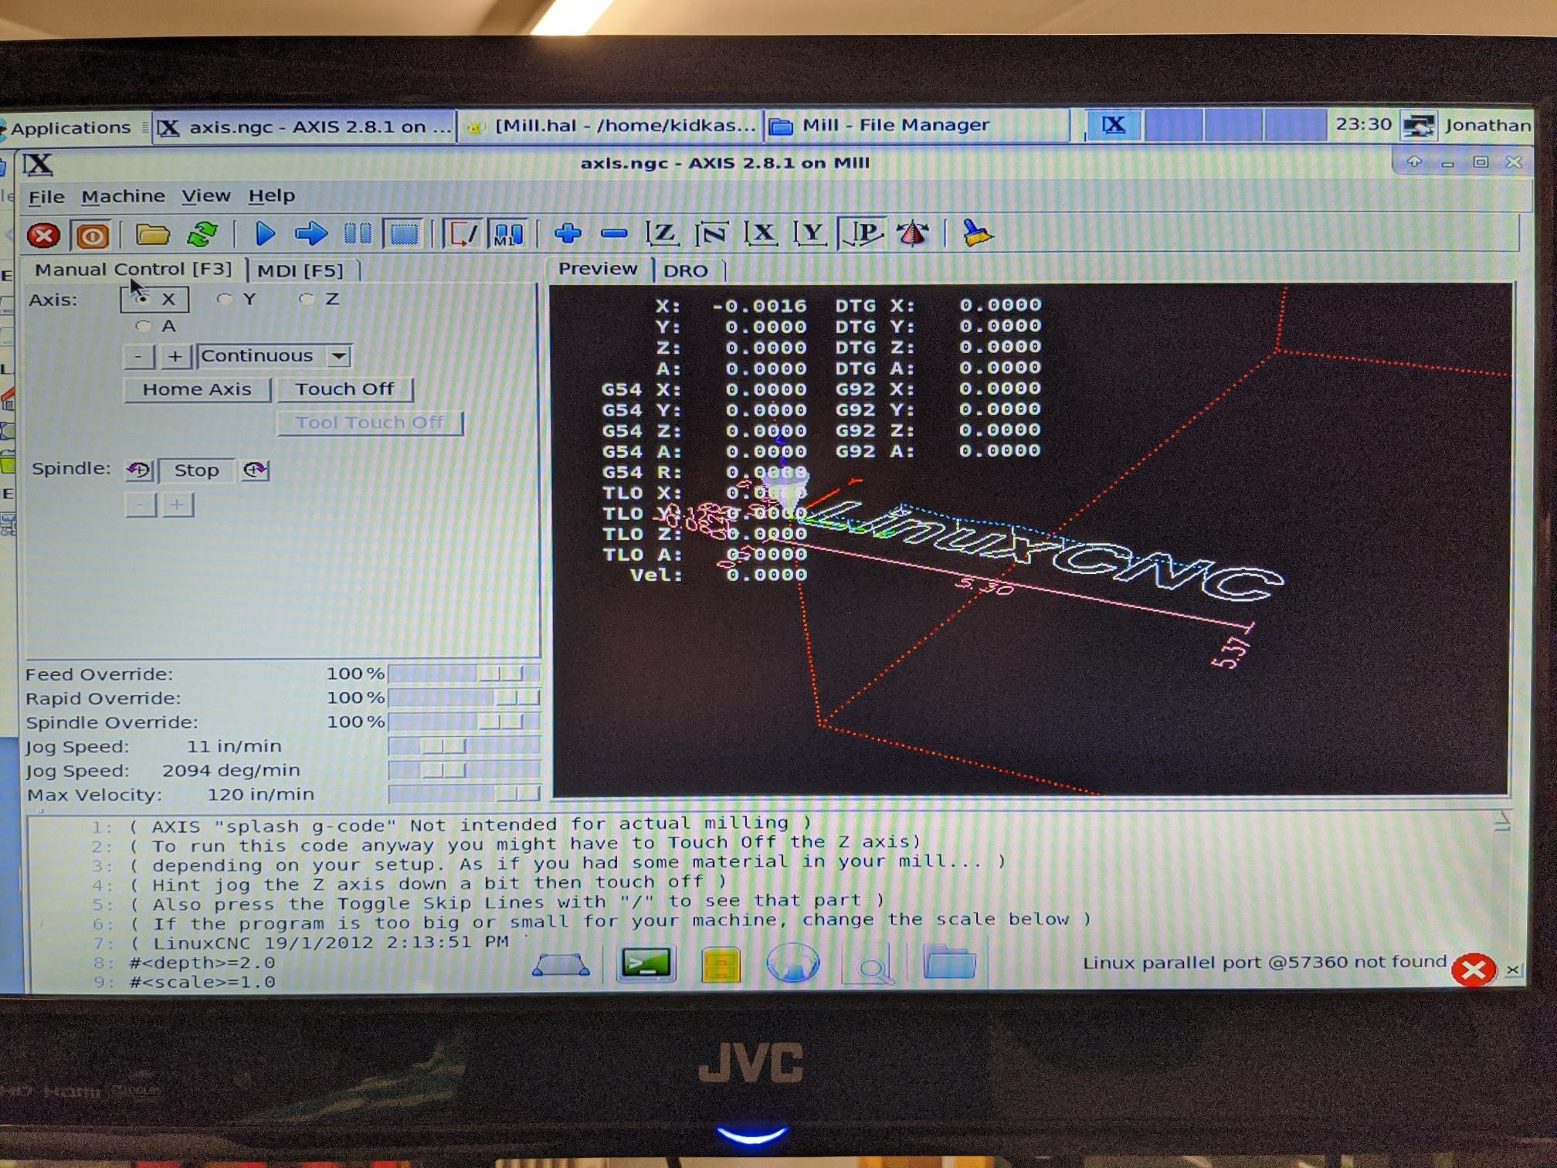Screen dimensions: 1557x1168
Task: Jog axis in positive direction
Action: (175, 356)
